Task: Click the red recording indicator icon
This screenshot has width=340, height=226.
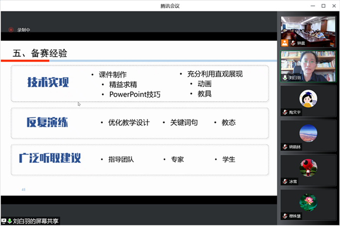Action: point(11,30)
